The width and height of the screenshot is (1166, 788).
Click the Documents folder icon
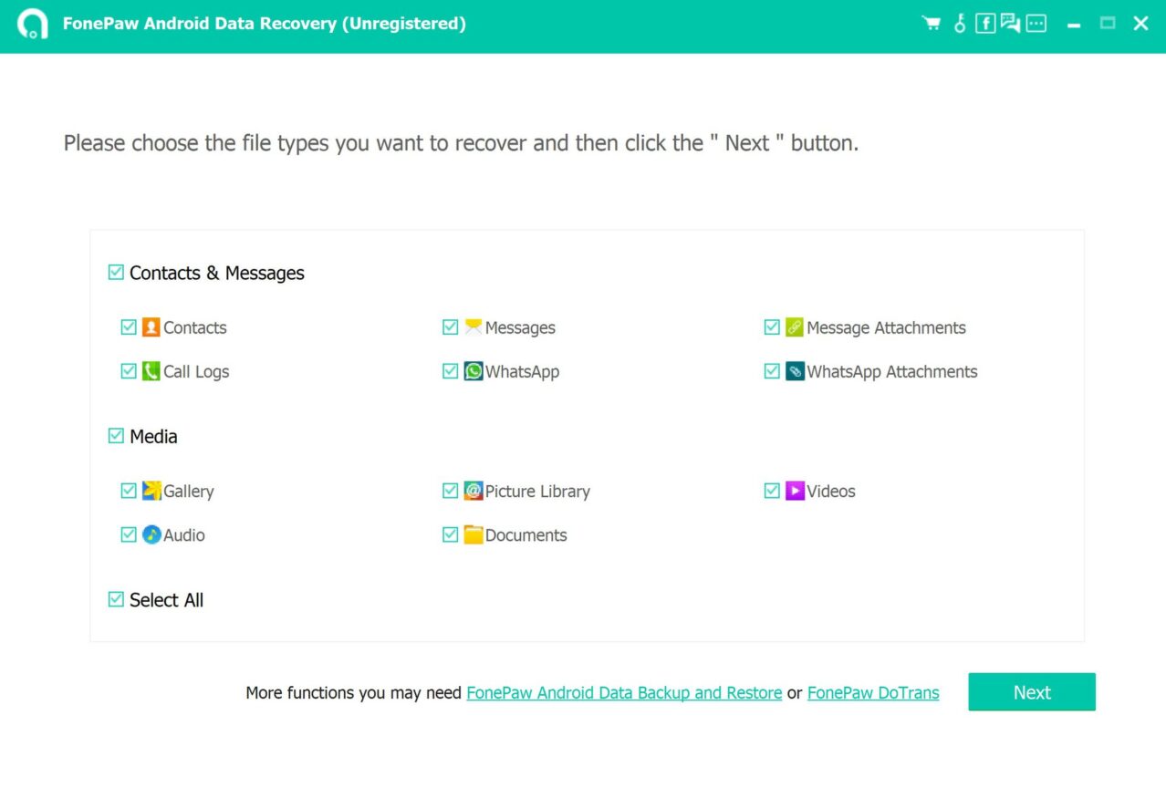(473, 534)
